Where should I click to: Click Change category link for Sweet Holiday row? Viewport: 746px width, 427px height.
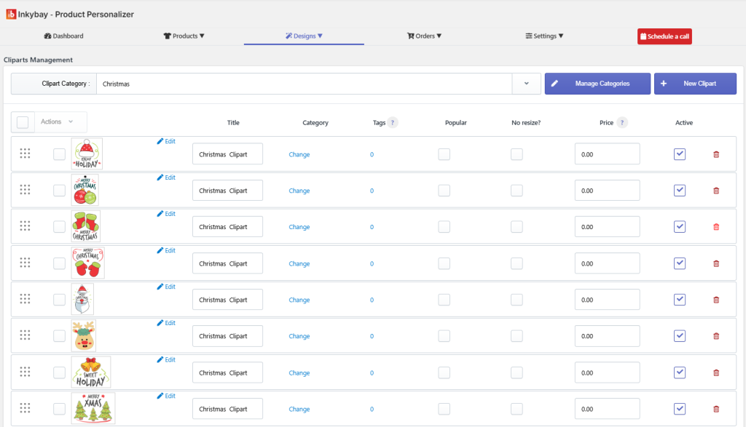(299, 372)
